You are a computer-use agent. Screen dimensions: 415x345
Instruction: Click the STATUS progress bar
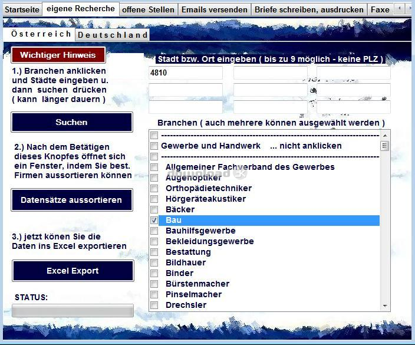[x=73, y=310]
